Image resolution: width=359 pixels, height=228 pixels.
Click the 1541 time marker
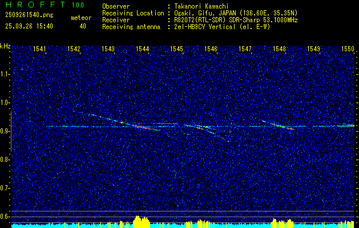coord(39,48)
